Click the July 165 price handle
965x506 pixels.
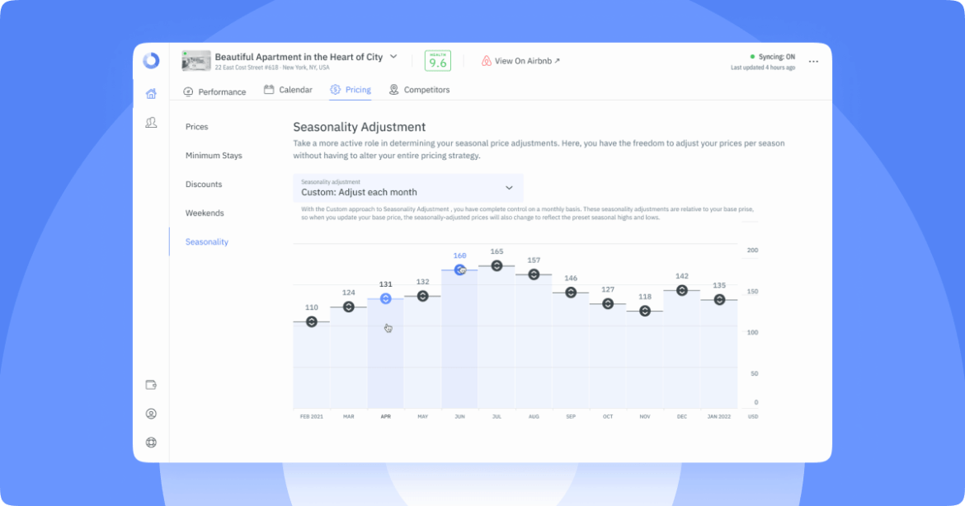tap(497, 265)
